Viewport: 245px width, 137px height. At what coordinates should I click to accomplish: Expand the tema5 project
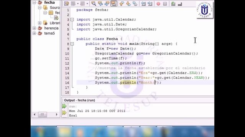coord(34,33)
